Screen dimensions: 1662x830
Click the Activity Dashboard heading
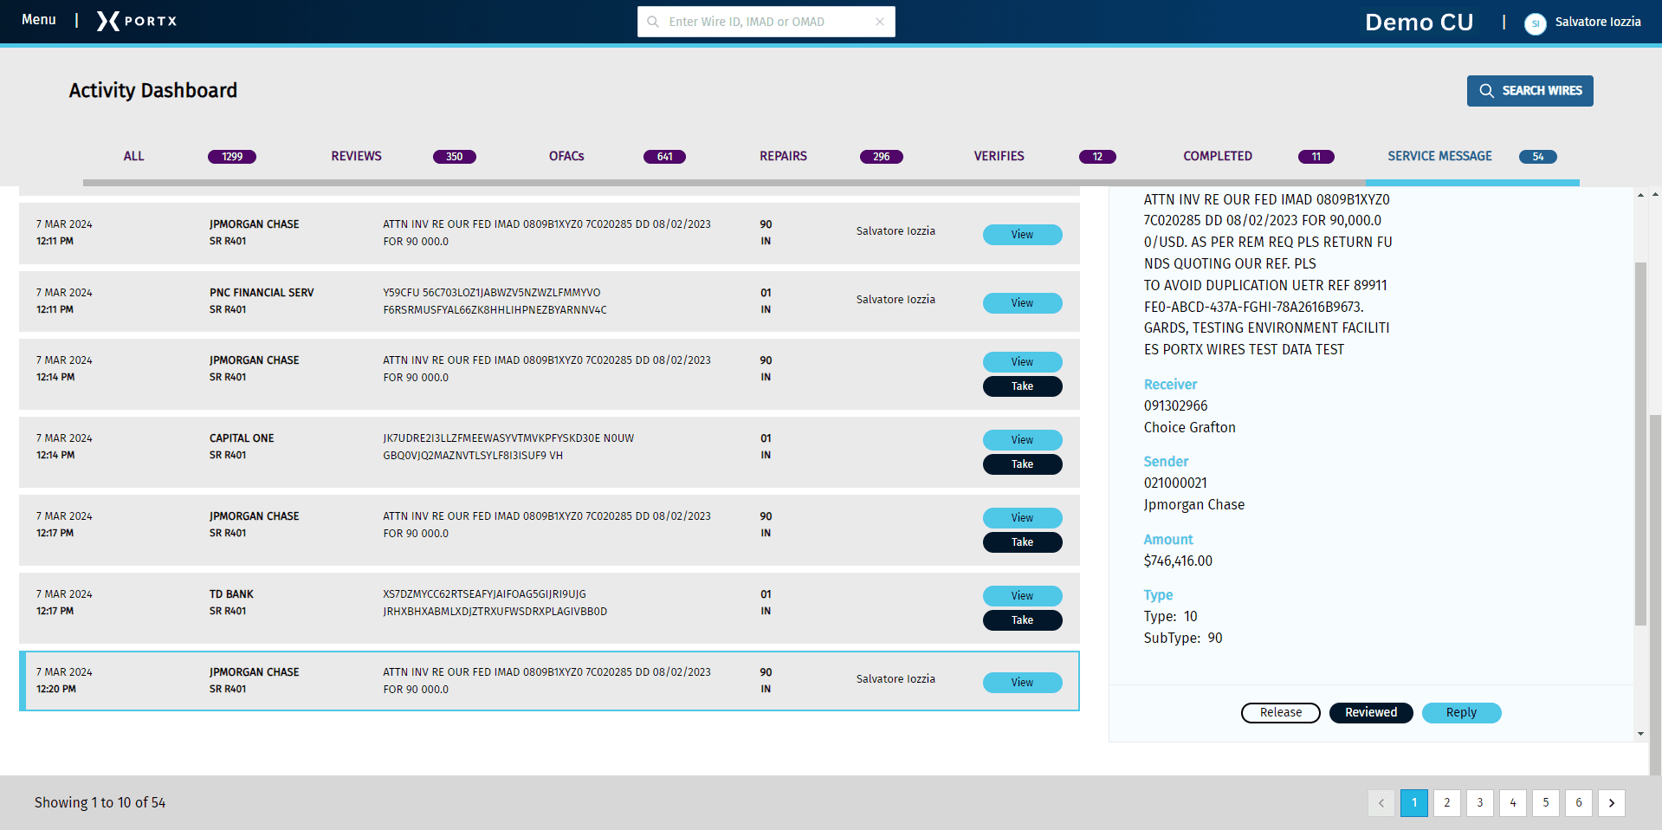click(x=152, y=90)
